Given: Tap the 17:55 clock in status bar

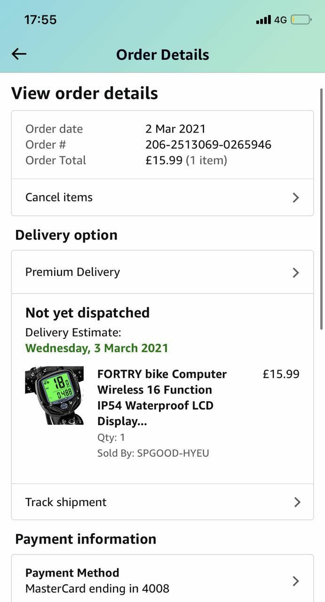Looking at the screenshot, I should [40, 20].
